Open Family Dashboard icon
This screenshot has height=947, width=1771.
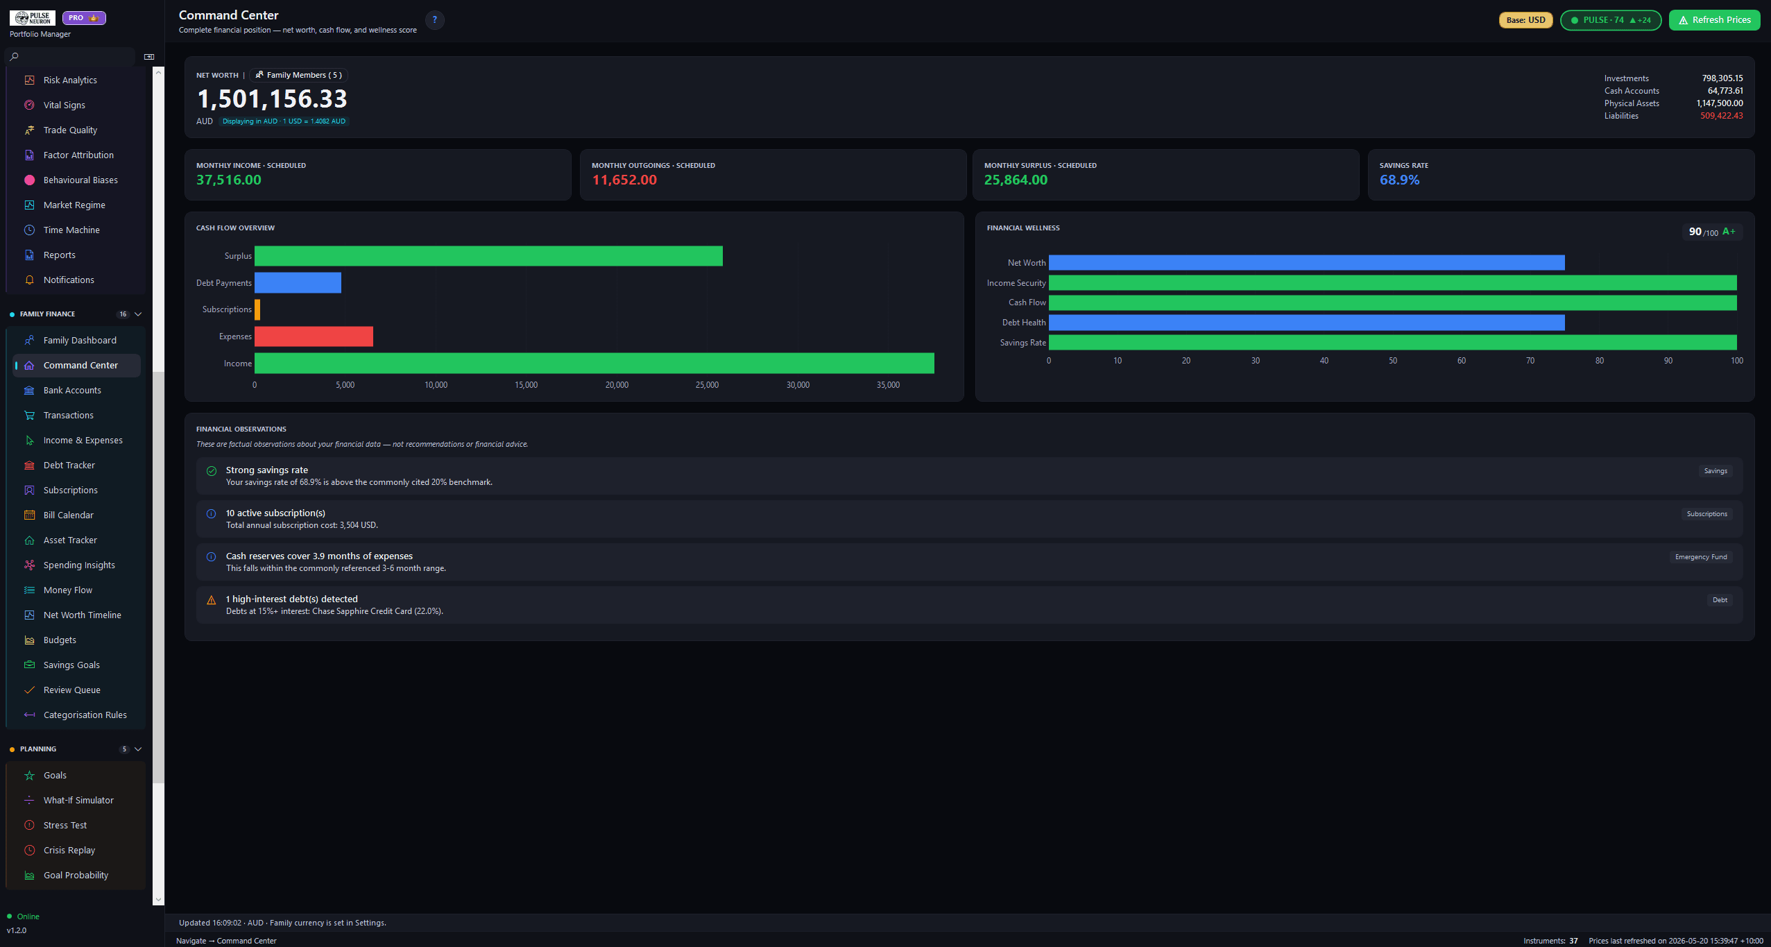(29, 340)
